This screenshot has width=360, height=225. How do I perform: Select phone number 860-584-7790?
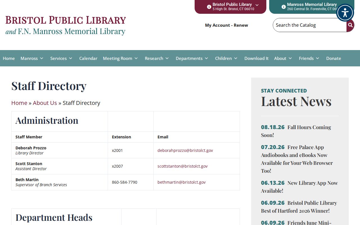click(x=125, y=182)
